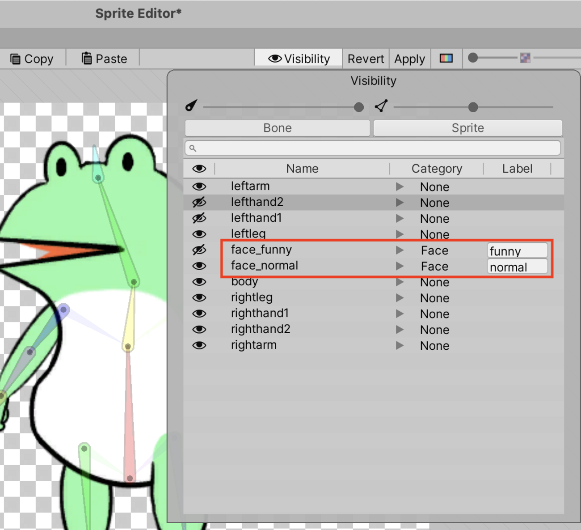Hide the leftleg sprite
This screenshot has width=581, height=530.
[x=199, y=234]
